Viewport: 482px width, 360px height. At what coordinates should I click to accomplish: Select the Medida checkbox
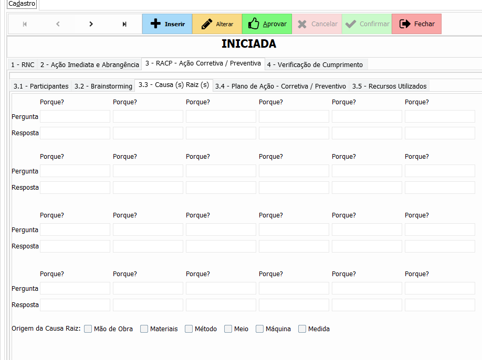click(302, 329)
